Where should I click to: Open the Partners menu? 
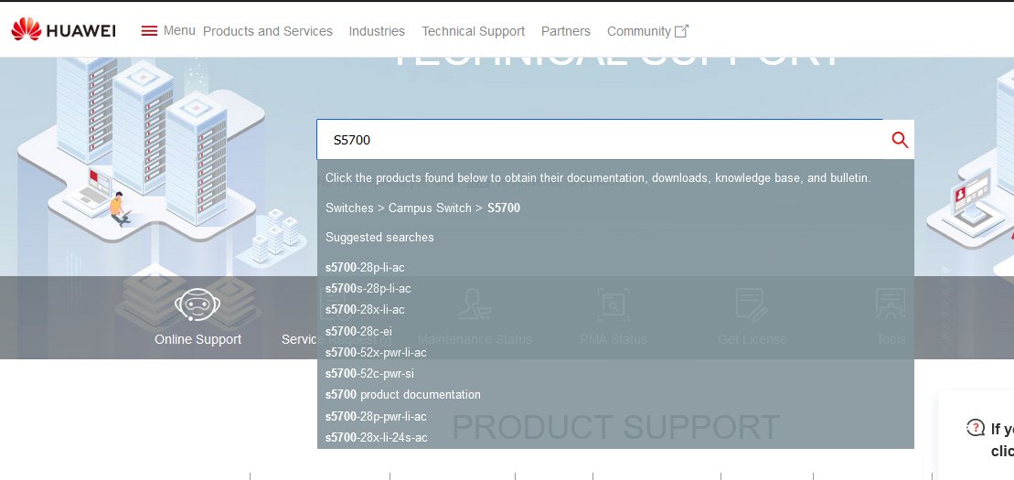(x=566, y=31)
